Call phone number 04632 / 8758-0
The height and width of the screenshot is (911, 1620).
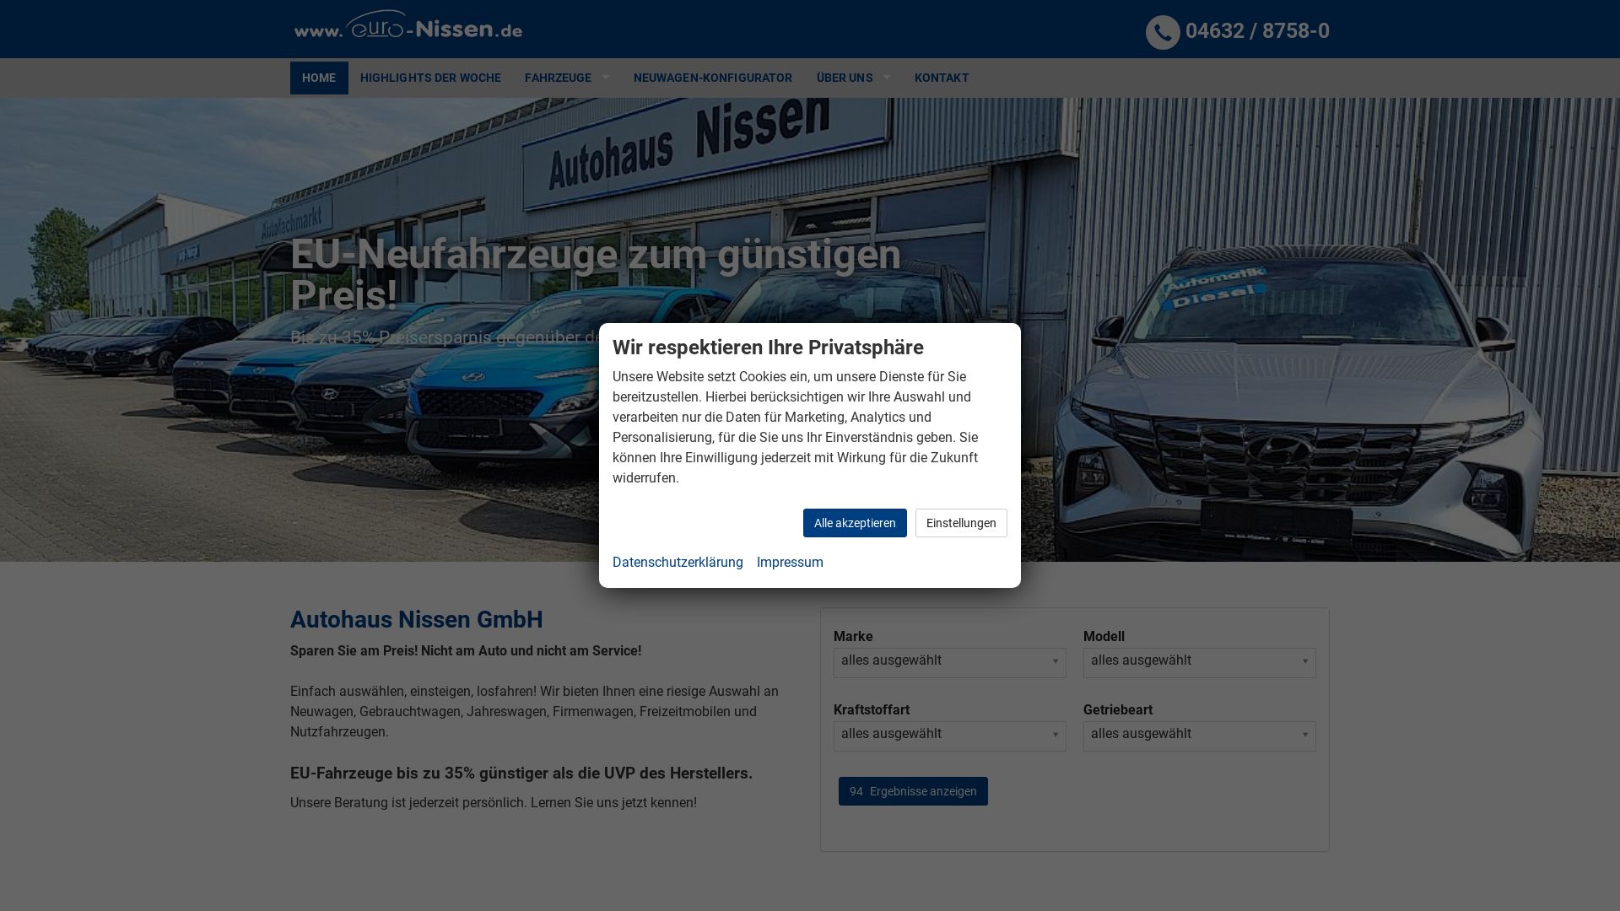click(x=1257, y=31)
